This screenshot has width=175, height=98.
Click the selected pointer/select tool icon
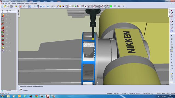point(30,7)
